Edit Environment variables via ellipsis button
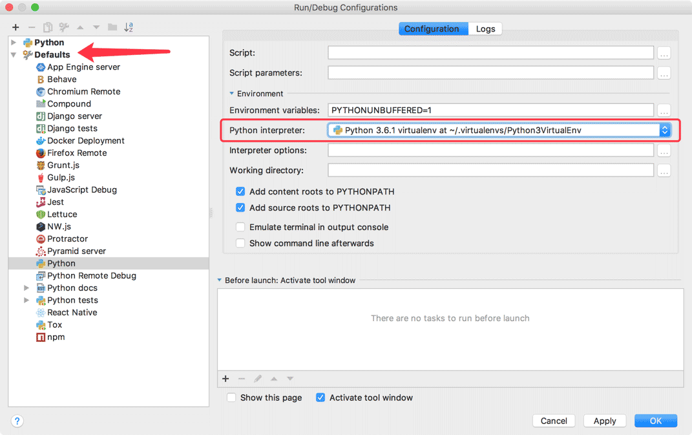The height and width of the screenshot is (435, 692). [664, 111]
